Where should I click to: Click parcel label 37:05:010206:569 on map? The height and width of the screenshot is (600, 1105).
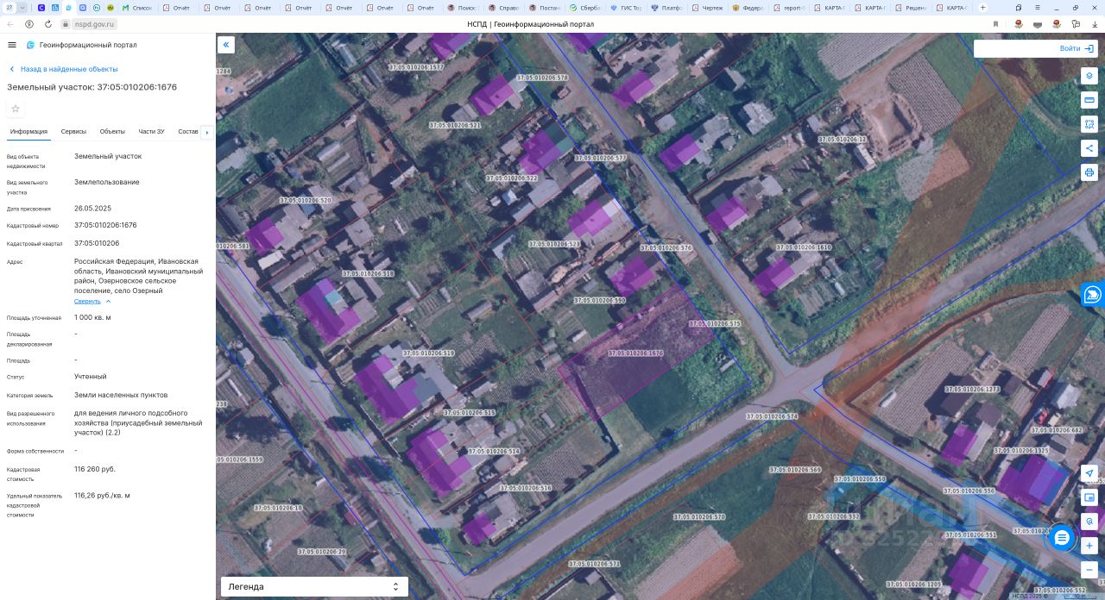point(795,470)
